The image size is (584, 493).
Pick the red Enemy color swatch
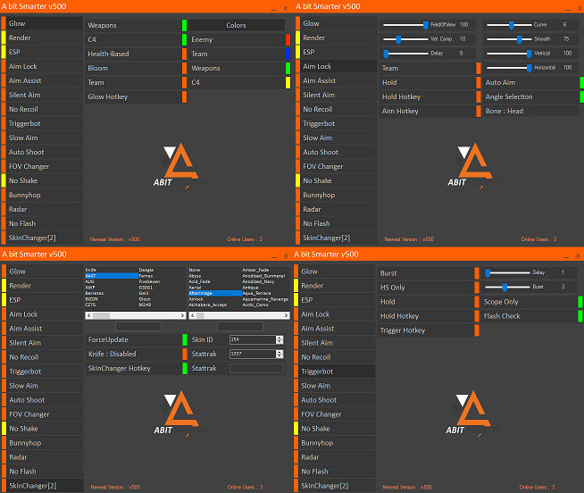288,39
